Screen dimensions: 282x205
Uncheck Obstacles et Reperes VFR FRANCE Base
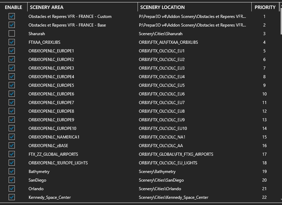click(x=12, y=25)
